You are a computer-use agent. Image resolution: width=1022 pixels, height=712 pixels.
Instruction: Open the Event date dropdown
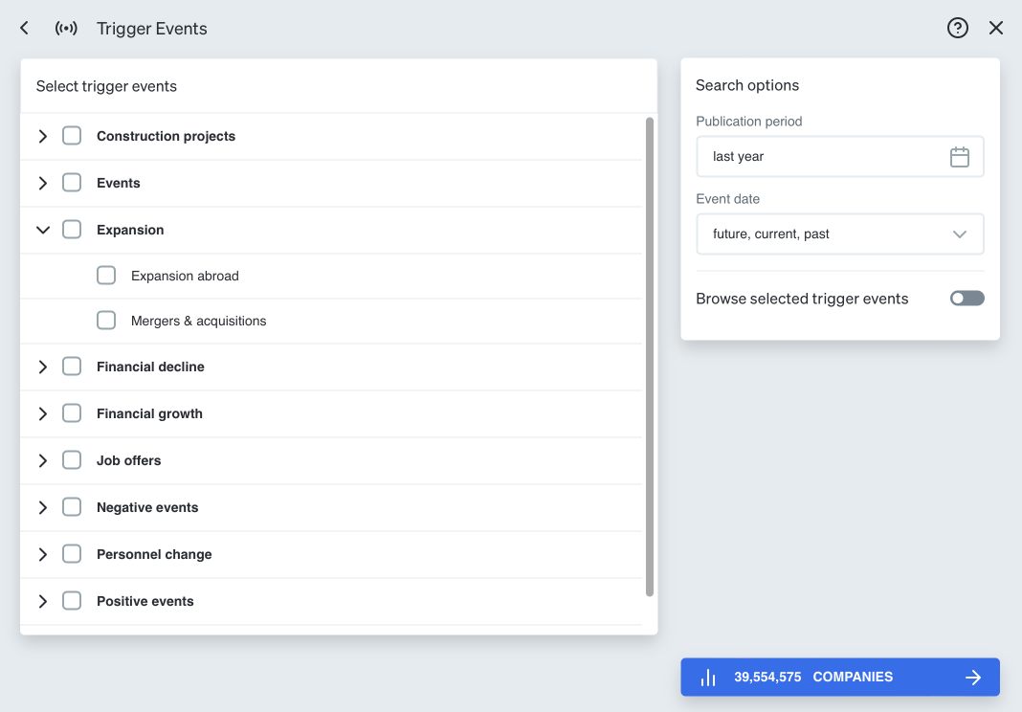tap(839, 234)
